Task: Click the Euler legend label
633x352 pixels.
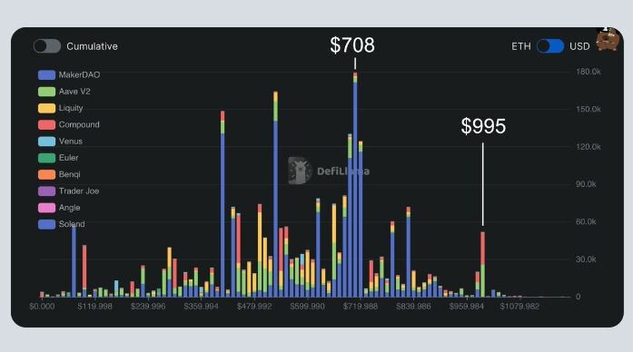Action: [68, 158]
